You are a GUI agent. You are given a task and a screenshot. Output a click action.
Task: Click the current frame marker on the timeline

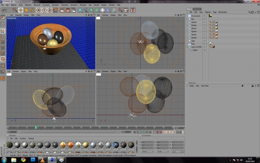coord(36,127)
